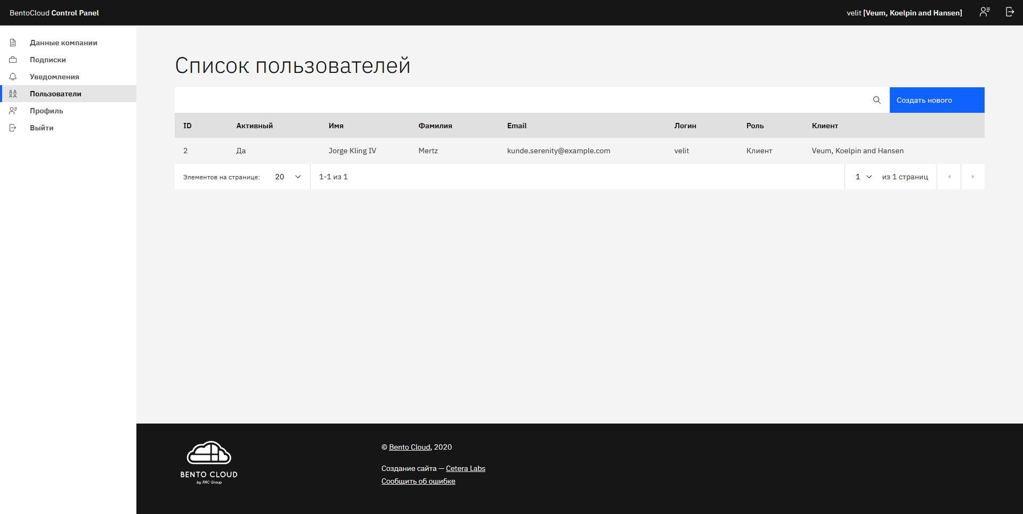
Task: Click the user profile icon in header
Action: 985,12
